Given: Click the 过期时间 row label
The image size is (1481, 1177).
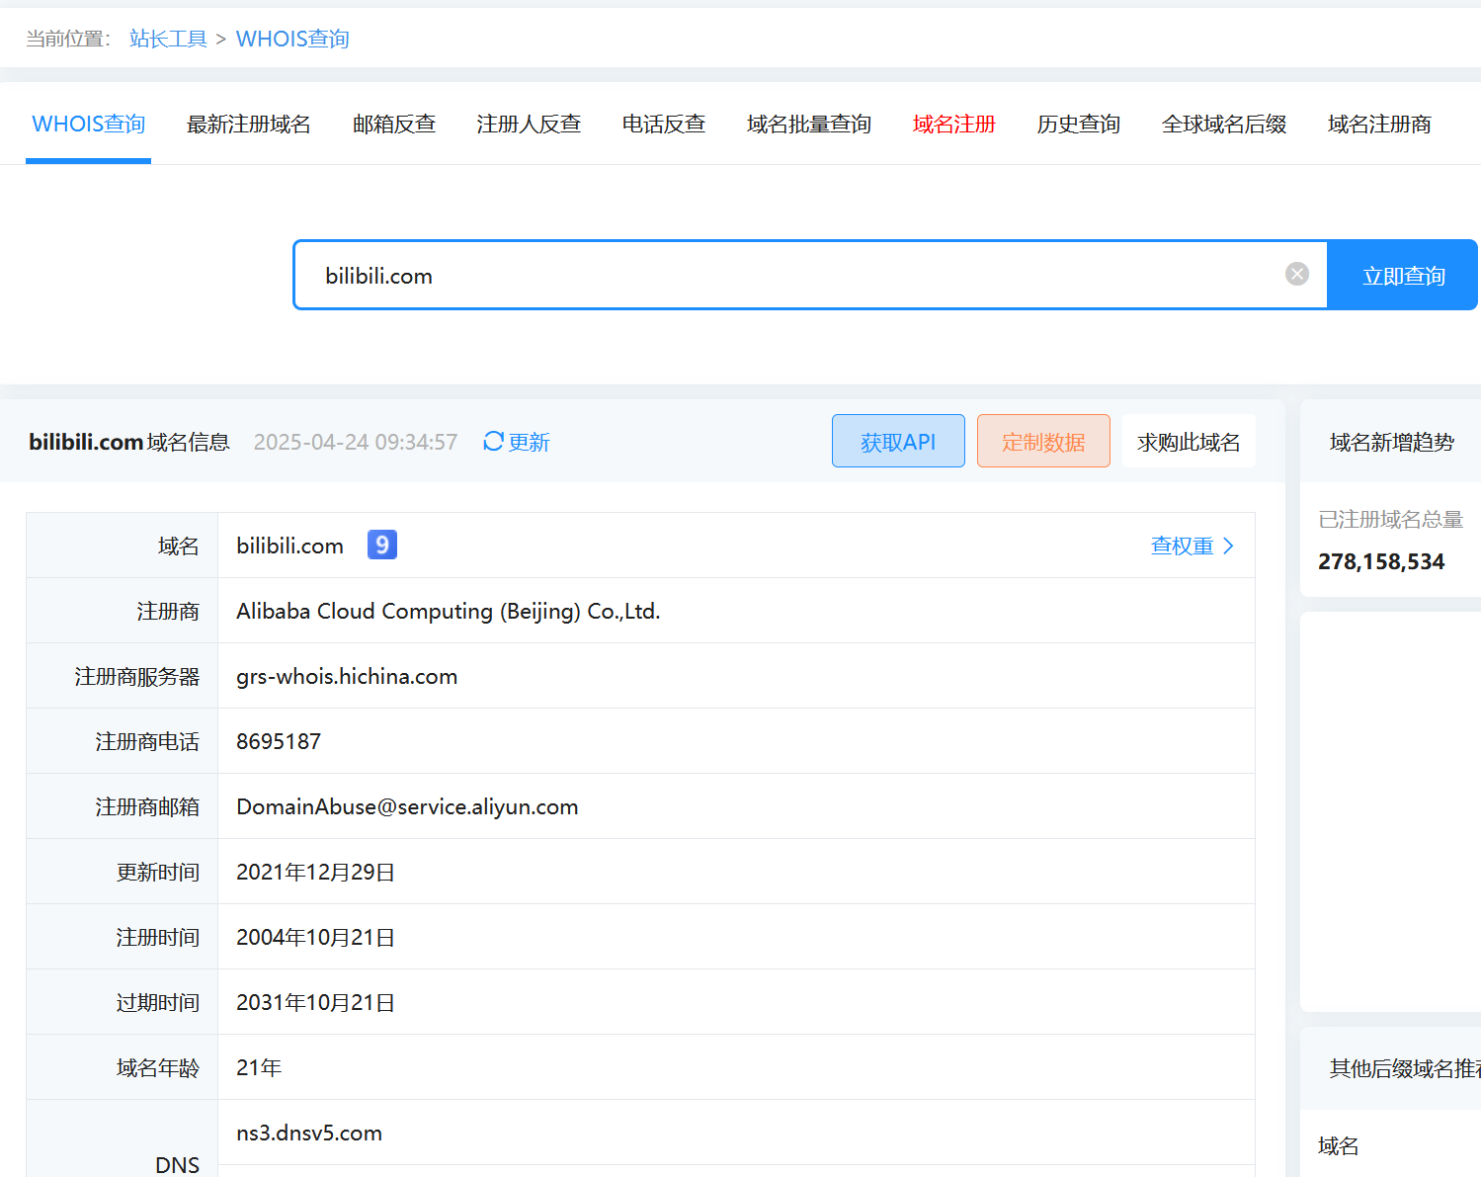Looking at the screenshot, I should pyautogui.click(x=158, y=1002).
